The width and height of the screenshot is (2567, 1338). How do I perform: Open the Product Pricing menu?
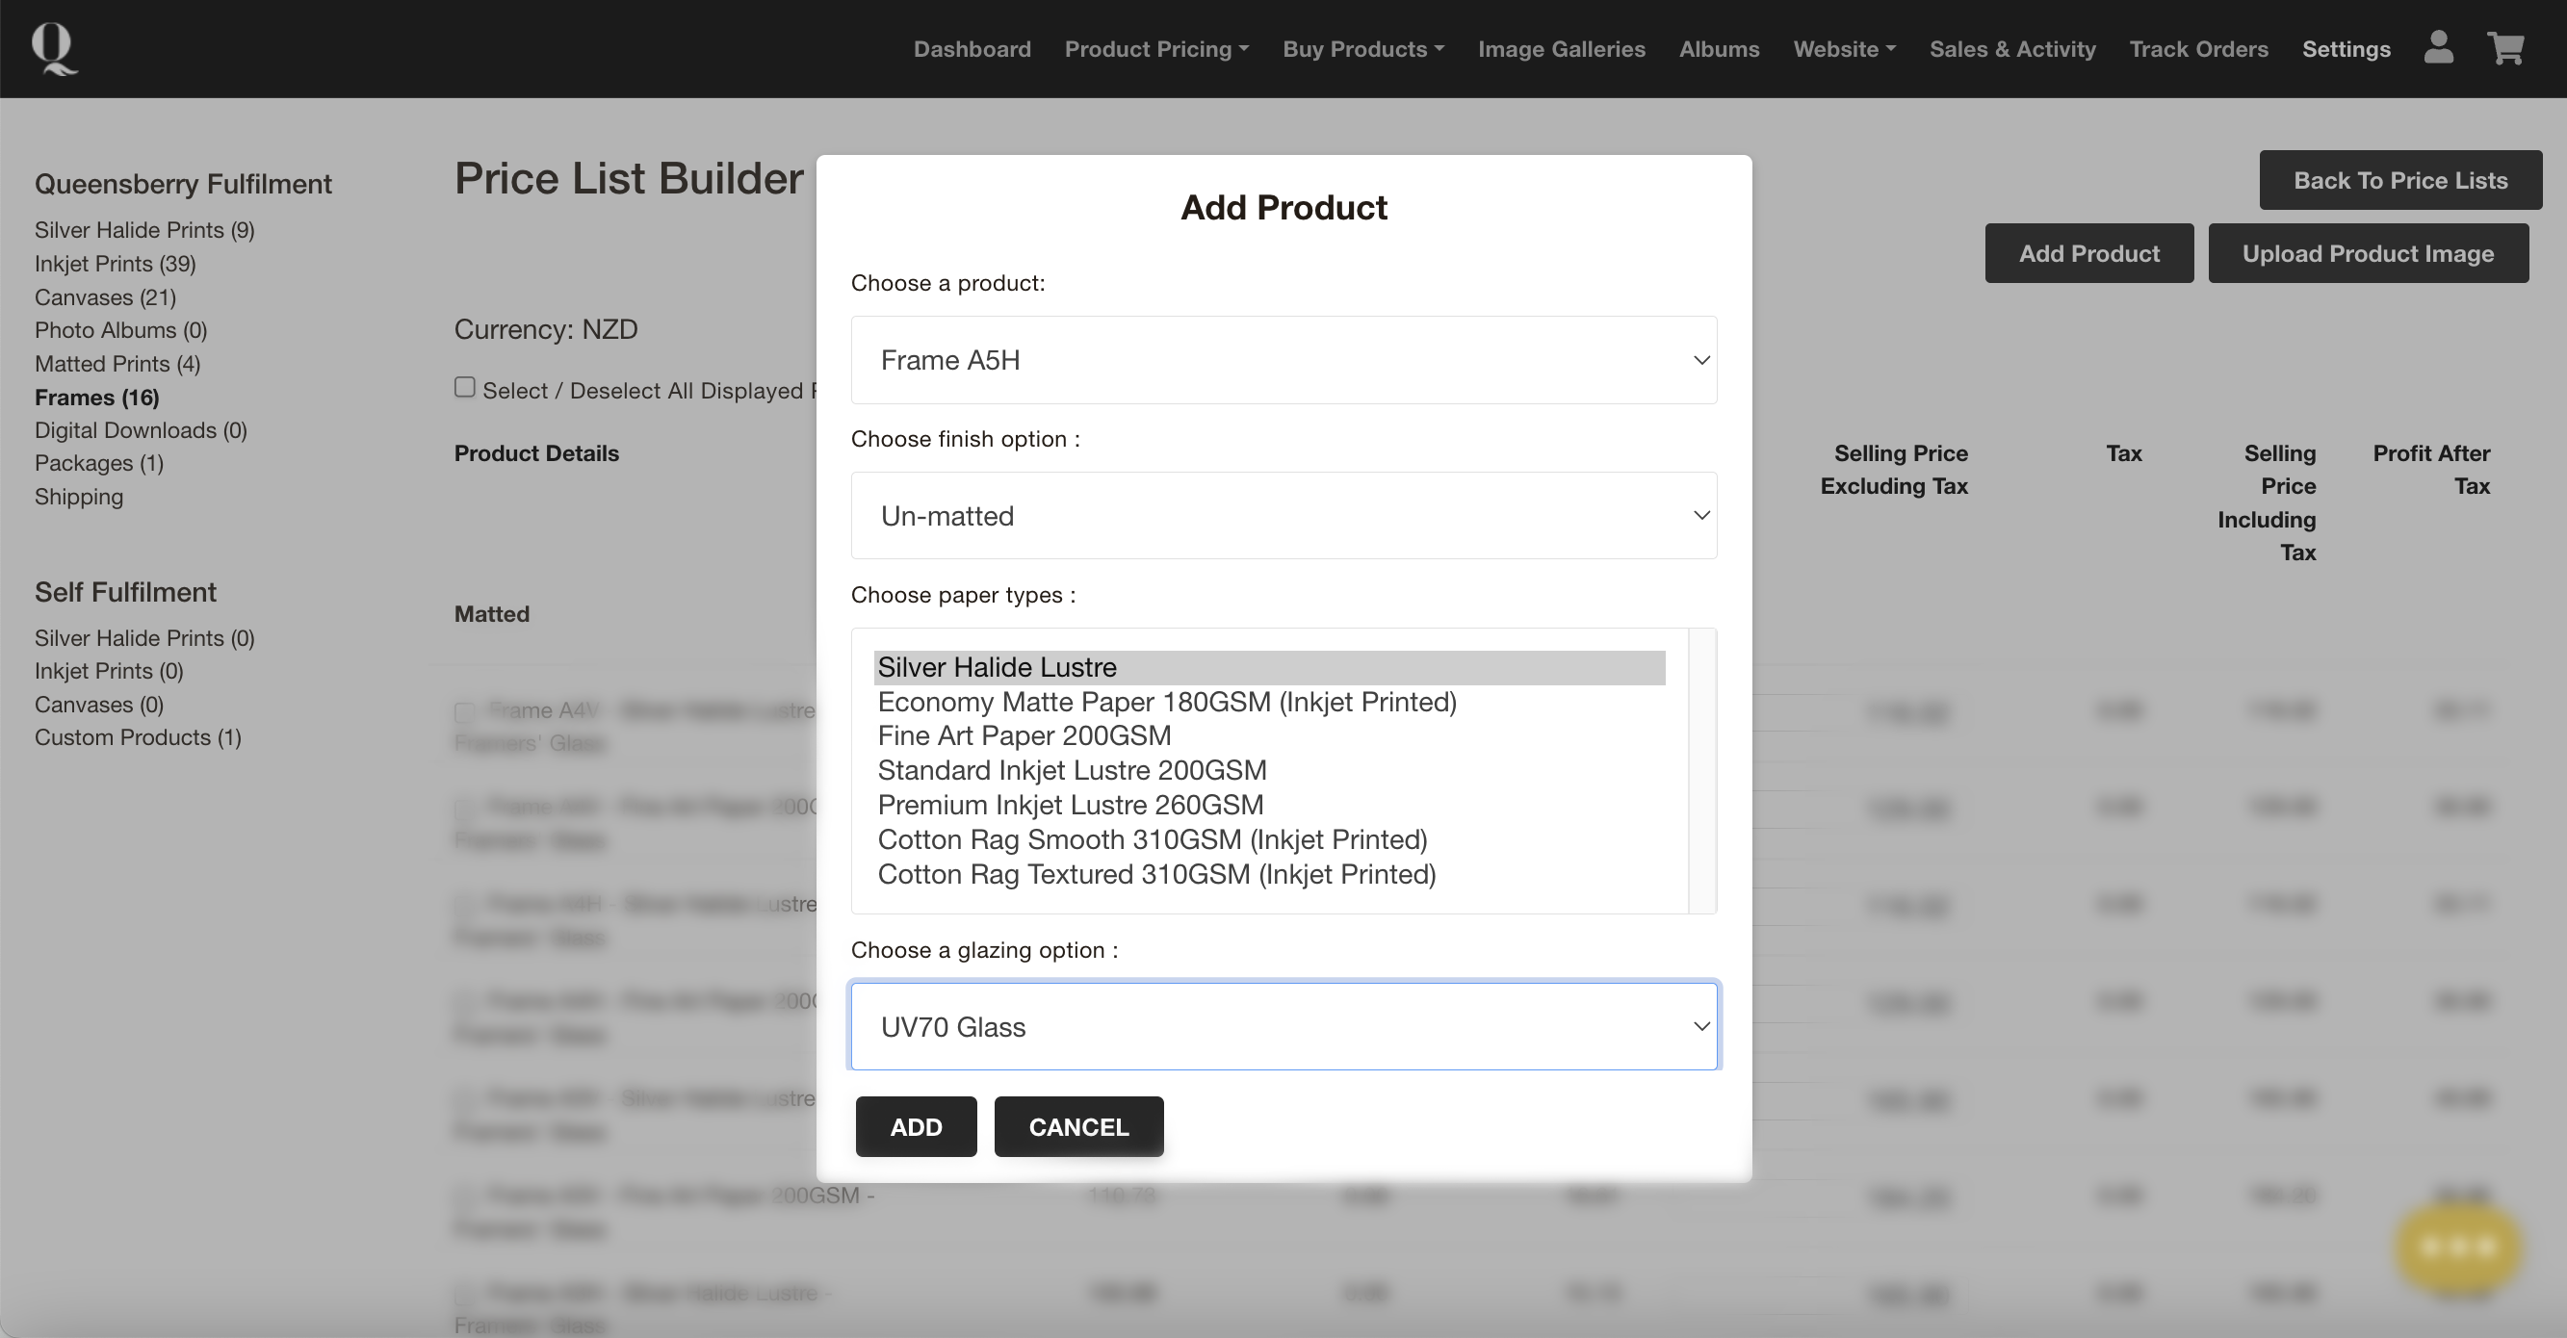tap(1156, 49)
